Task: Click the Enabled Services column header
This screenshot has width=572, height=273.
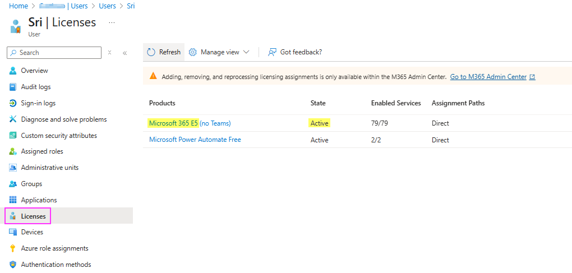Action: pos(396,103)
